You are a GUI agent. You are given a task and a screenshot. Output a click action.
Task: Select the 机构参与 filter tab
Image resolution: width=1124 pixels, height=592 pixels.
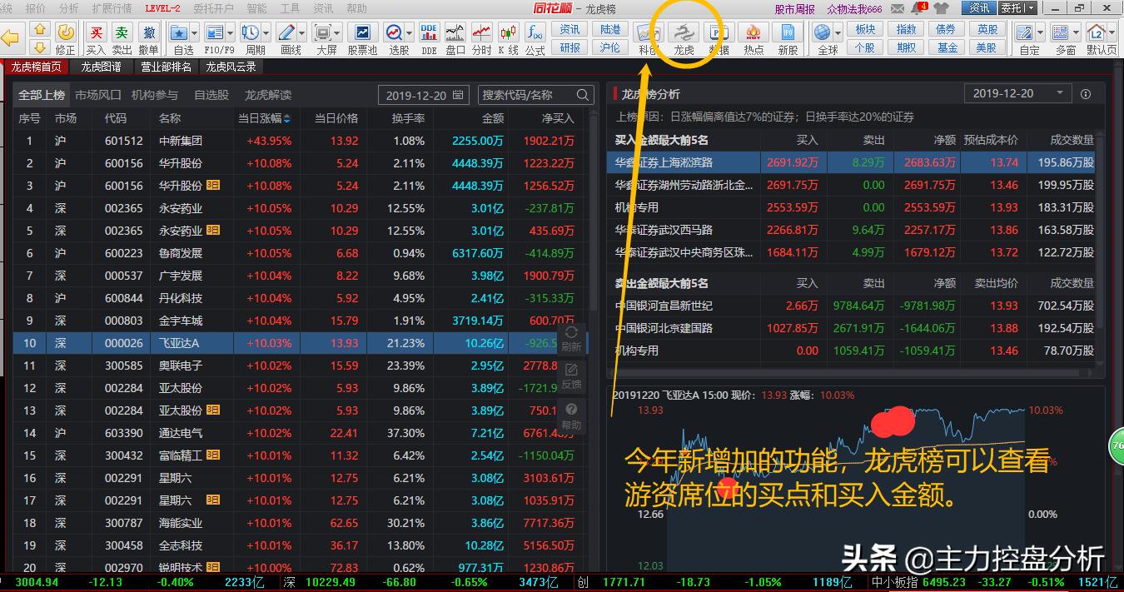point(154,95)
